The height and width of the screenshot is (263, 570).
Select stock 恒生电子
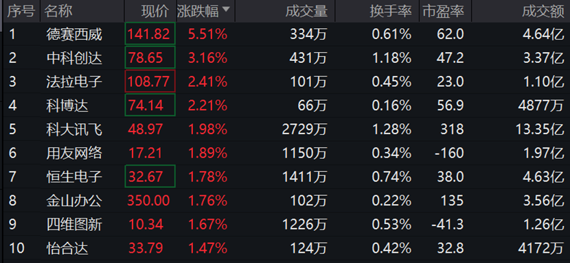pos(74,177)
